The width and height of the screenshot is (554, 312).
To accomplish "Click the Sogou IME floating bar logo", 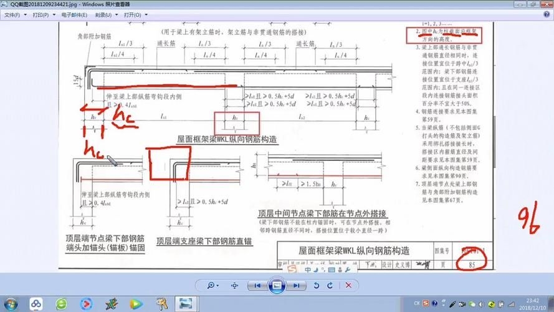I will (292, 269).
